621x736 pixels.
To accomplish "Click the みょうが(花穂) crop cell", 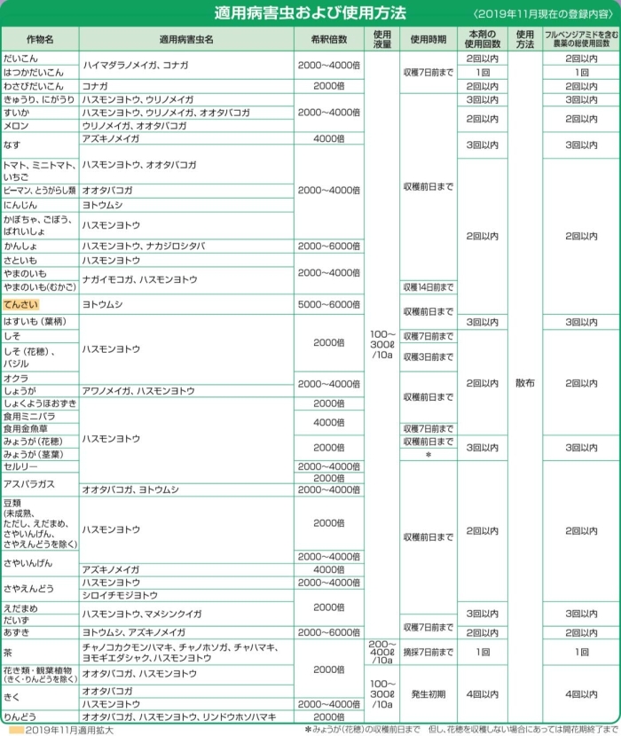I will click(x=40, y=442).
